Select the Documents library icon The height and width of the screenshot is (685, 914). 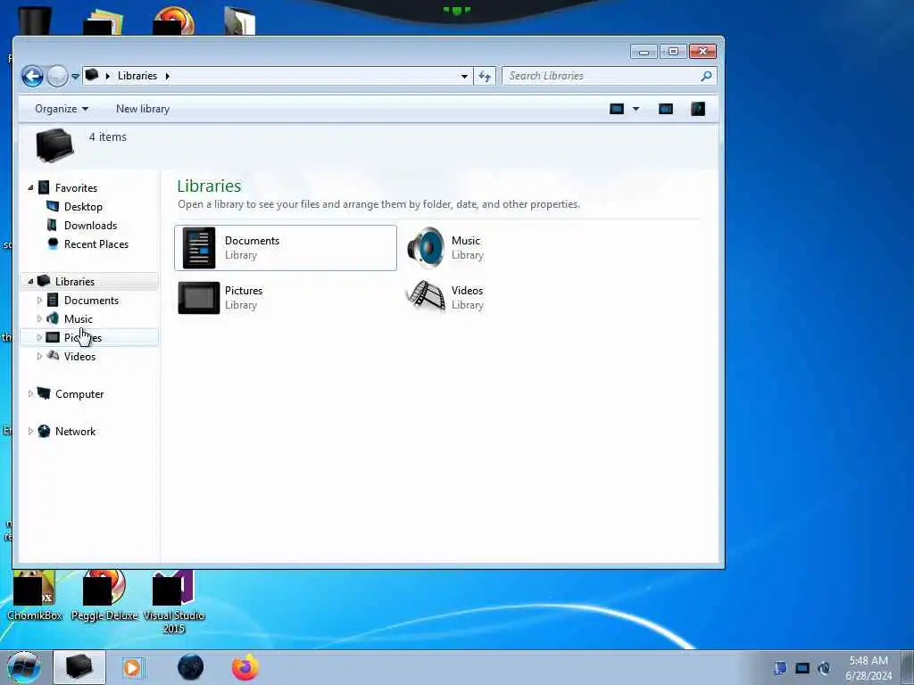[x=199, y=248]
